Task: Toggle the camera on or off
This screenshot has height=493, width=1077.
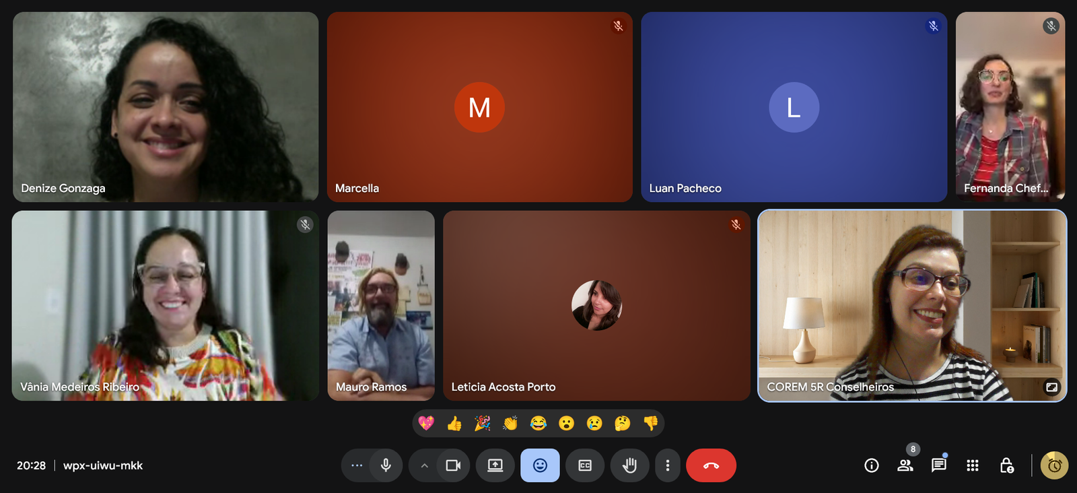Action: coord(453,465)
